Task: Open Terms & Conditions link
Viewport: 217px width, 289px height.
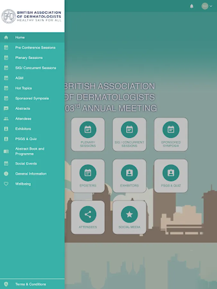Action: [x=32, y=284]
